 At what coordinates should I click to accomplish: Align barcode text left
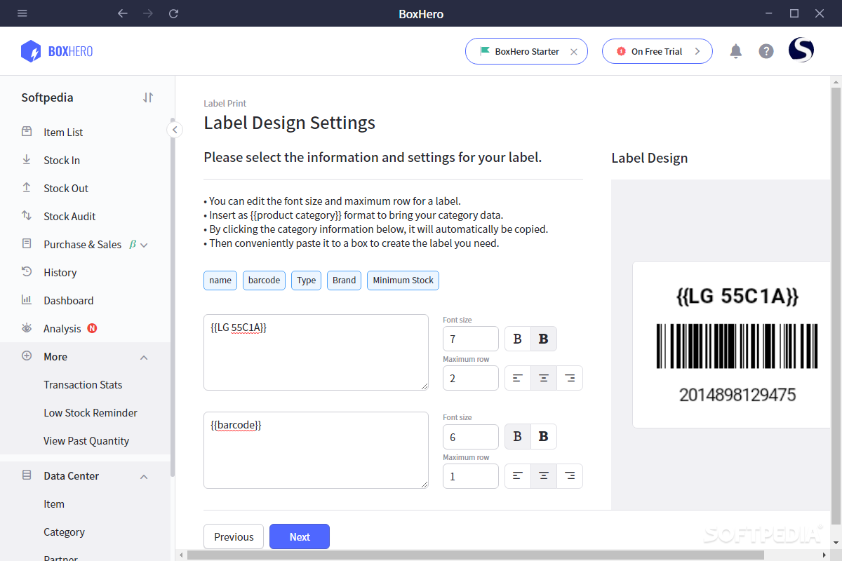point(518,475)
